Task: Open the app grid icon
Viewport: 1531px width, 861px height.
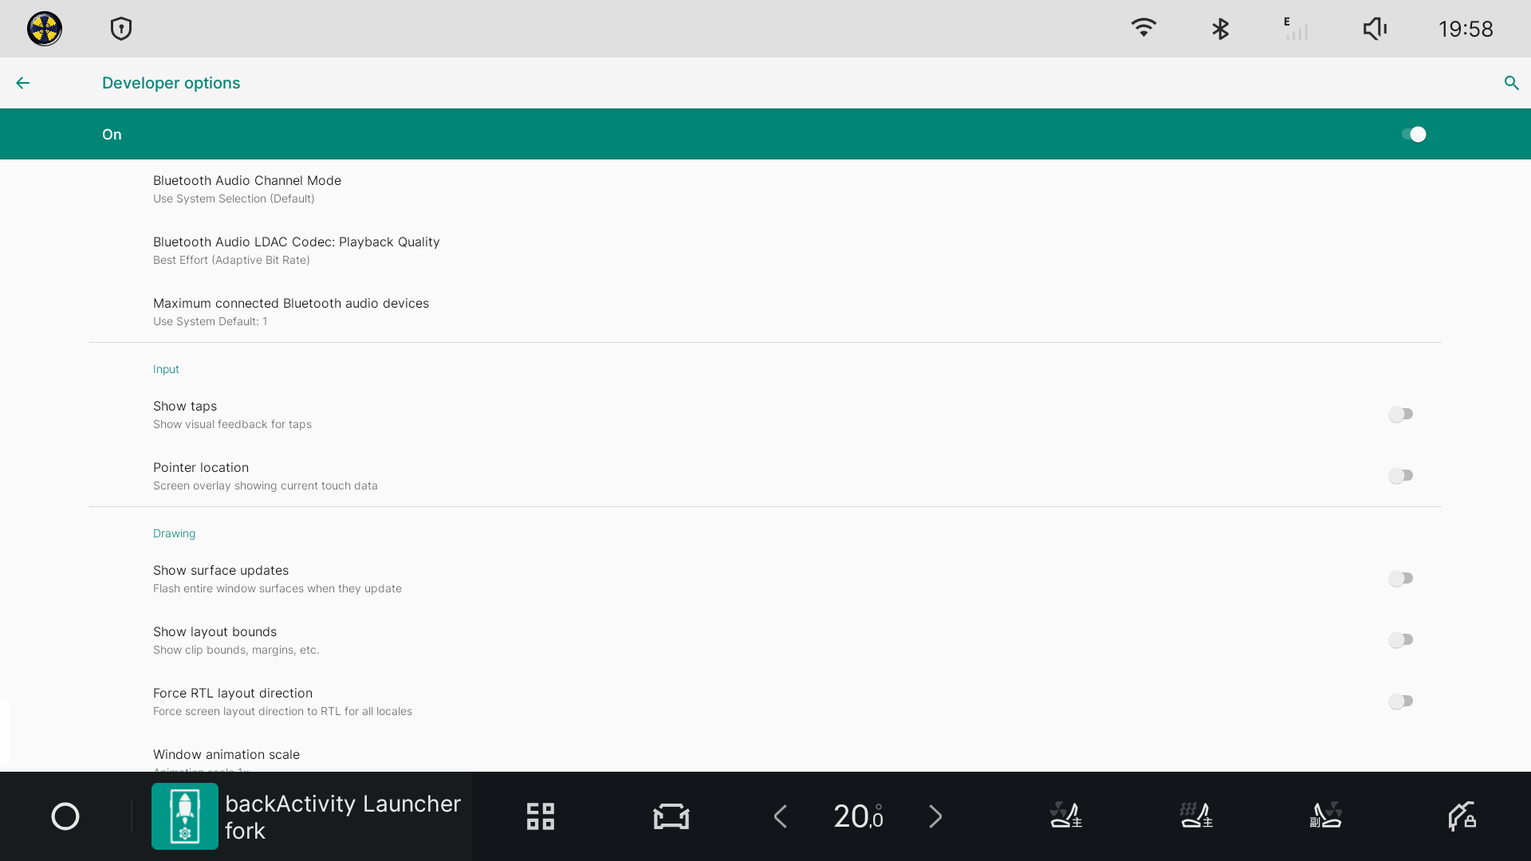Action: [541, 816]
